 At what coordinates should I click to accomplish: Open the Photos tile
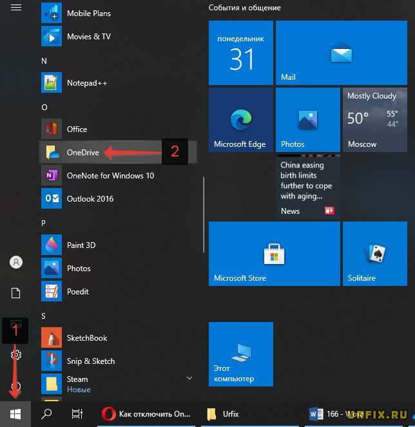308,120
